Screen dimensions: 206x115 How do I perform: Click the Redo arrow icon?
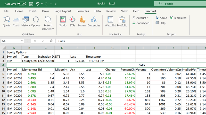[47, 4]
